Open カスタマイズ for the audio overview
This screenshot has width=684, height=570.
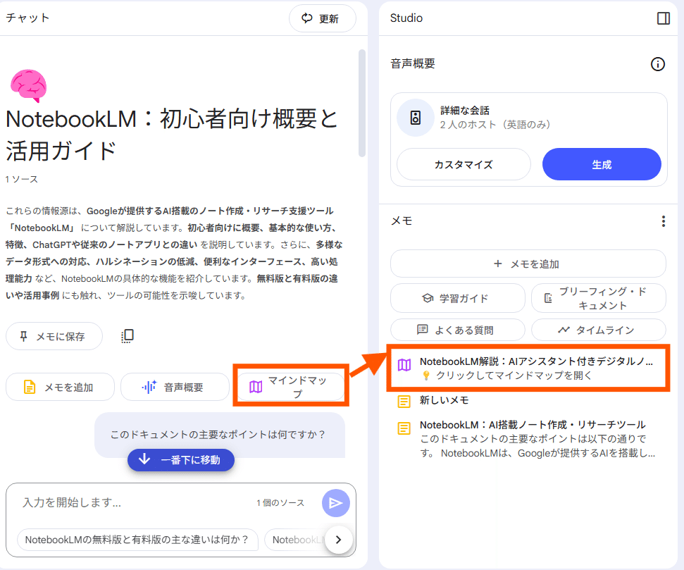click(x=464, y=164)
